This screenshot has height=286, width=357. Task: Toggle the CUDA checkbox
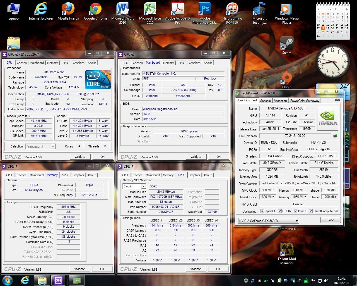pyautogui.click(x=279, y=211)
